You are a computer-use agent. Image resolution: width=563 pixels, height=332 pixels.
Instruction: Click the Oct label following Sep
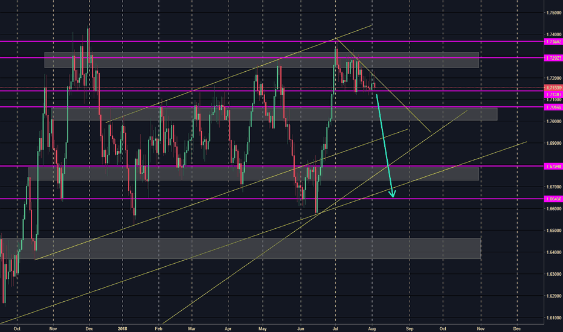pyautogui.click(x=443, y=328)
